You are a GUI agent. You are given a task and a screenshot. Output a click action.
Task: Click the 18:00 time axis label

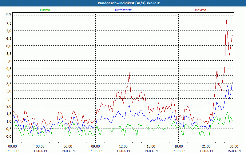179,147
